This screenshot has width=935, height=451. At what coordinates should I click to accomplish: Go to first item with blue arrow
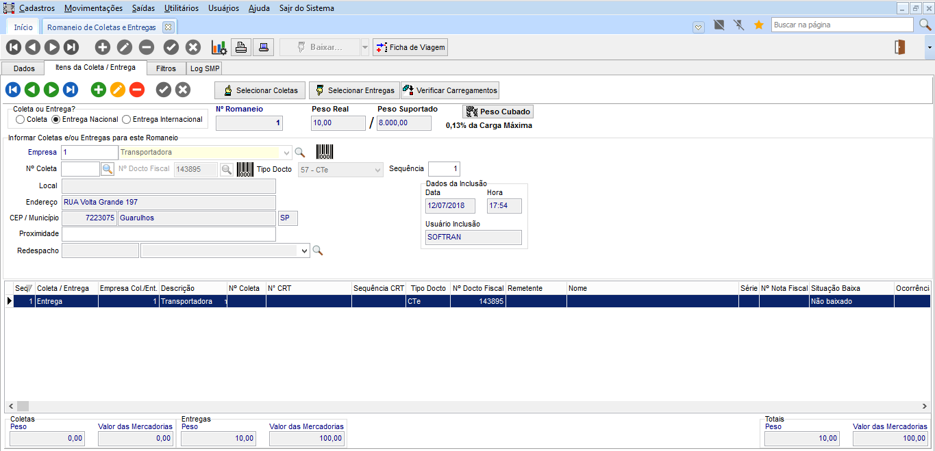13,90
